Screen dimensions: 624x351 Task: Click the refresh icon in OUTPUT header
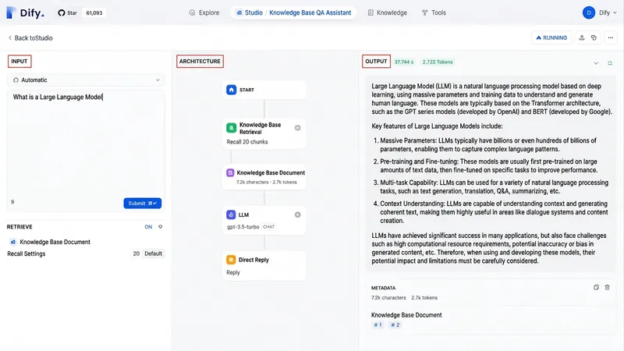pos(610,63)
